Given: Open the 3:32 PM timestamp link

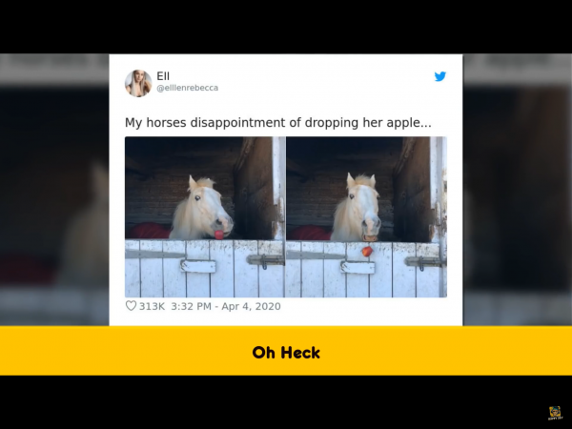Looking at the screenshot, I should [x=192, y=306].
